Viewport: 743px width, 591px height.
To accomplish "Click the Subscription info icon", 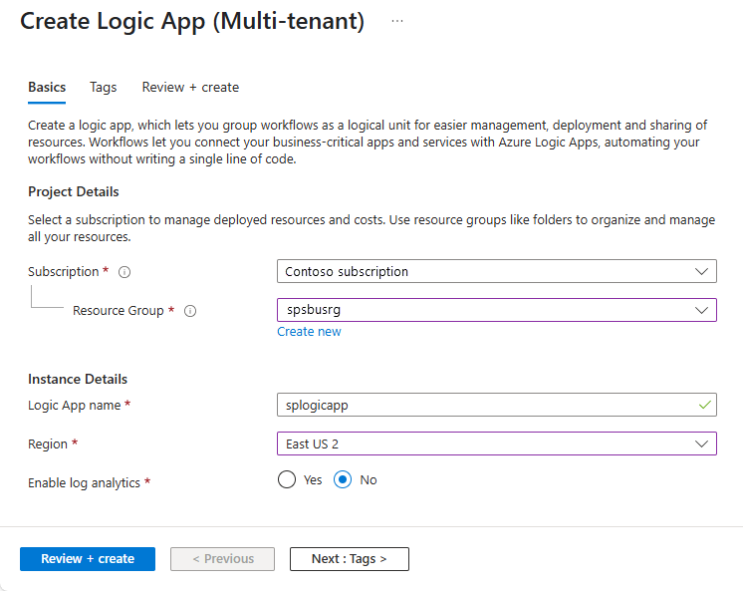I will click(x=124, y=272).
